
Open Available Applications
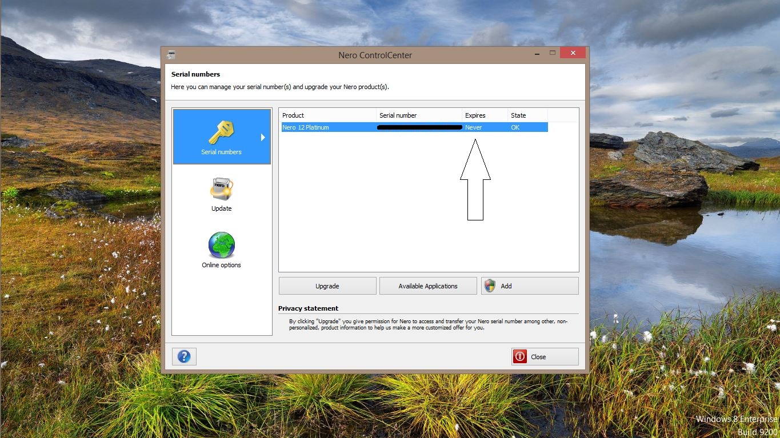pyautogui.click(x=428, y=286)
